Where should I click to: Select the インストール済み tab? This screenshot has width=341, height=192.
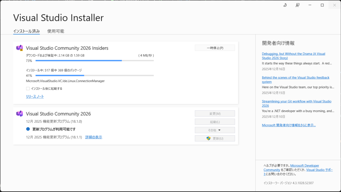tap(26, 31)
